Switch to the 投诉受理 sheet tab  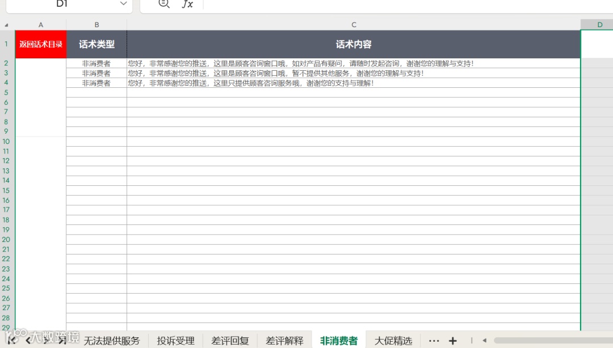pyautogui.click(x=175, y=341)
